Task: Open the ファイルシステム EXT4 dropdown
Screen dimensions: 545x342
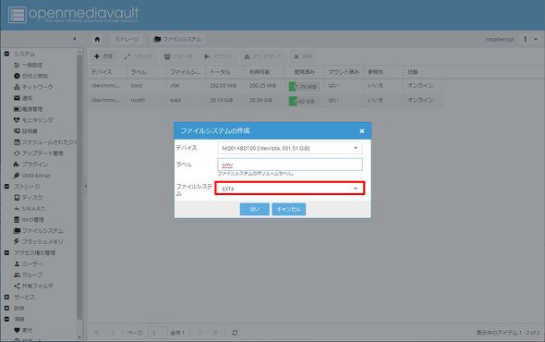Action: (x=290, y=189)
